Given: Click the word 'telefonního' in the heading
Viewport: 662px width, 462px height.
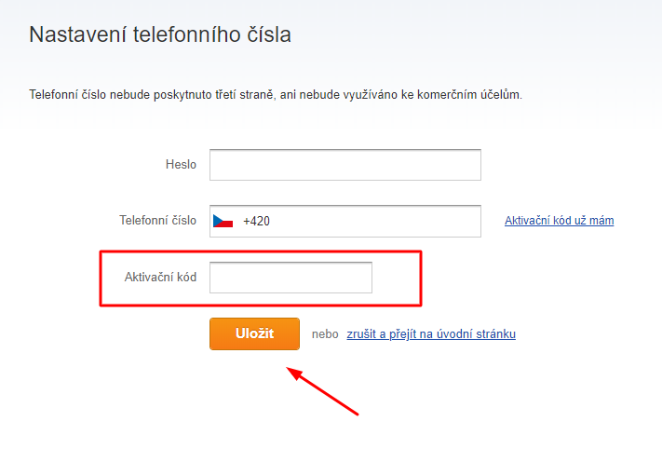Looking at the screenshot, I should tap(187, 34).
